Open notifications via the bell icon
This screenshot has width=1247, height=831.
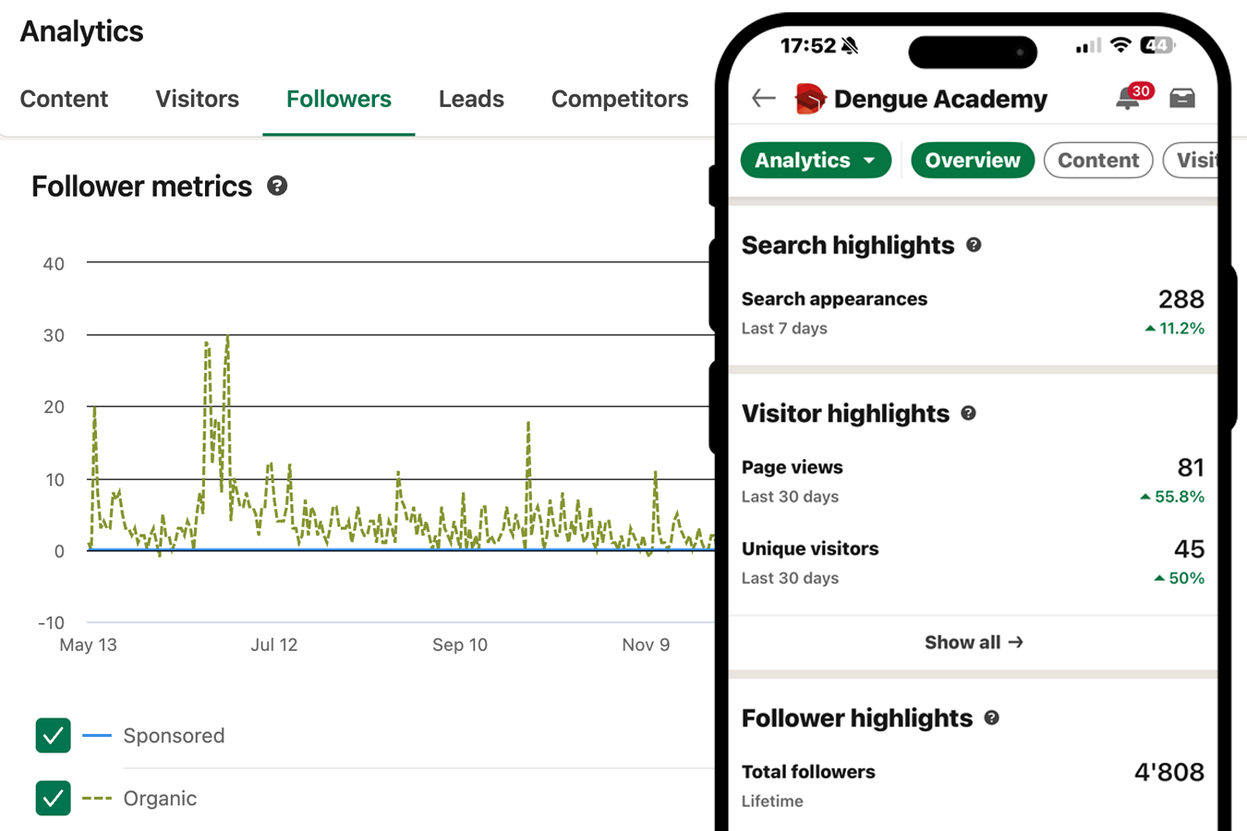(1128, 98)
